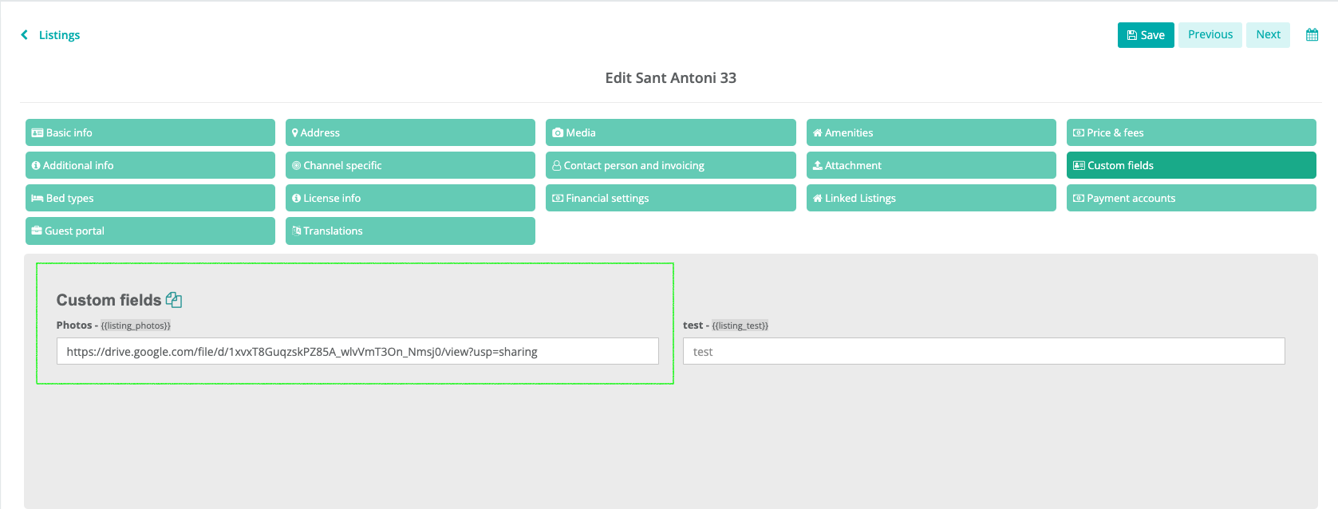1338x509 pixels.
Task: Return to Listings via the link
Action: [59, 35]
